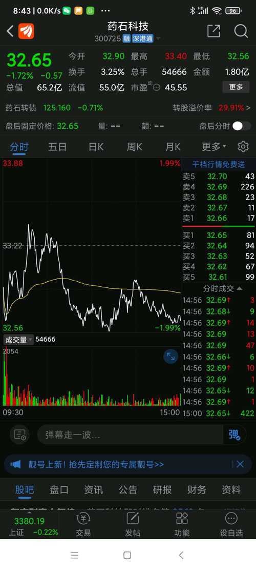Close the 靓号上新 promotion banner
This screenshot has width=256, height=570.
pyautogui.click(x=240, y=464)
